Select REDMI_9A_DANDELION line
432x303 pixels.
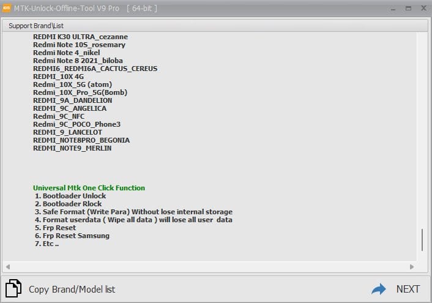(x=72, y=100)
